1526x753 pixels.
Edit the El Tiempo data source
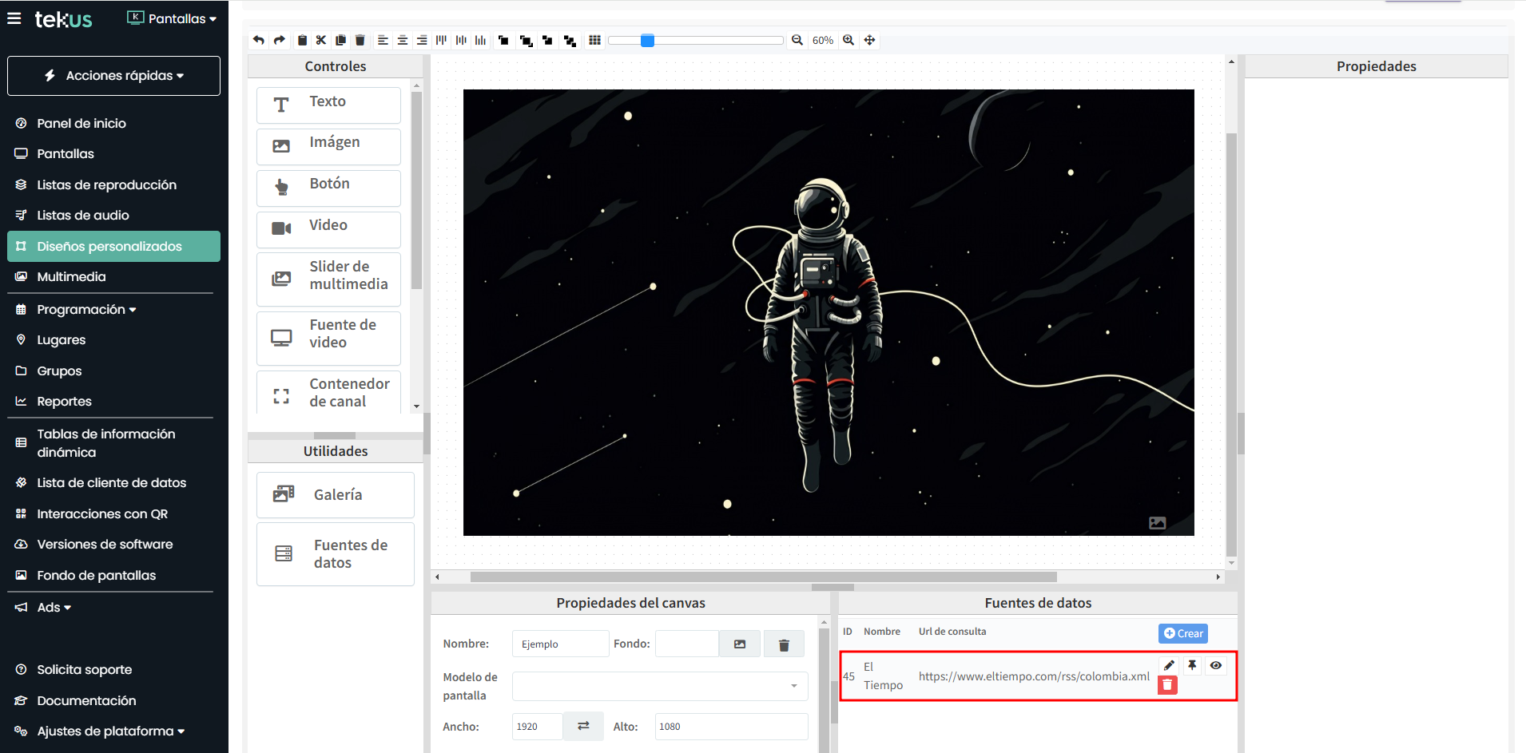point(1169,665)
